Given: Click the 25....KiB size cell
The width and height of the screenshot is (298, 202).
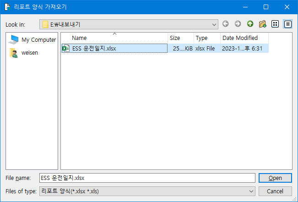Looking at the screenshot, I should point(181,48).
